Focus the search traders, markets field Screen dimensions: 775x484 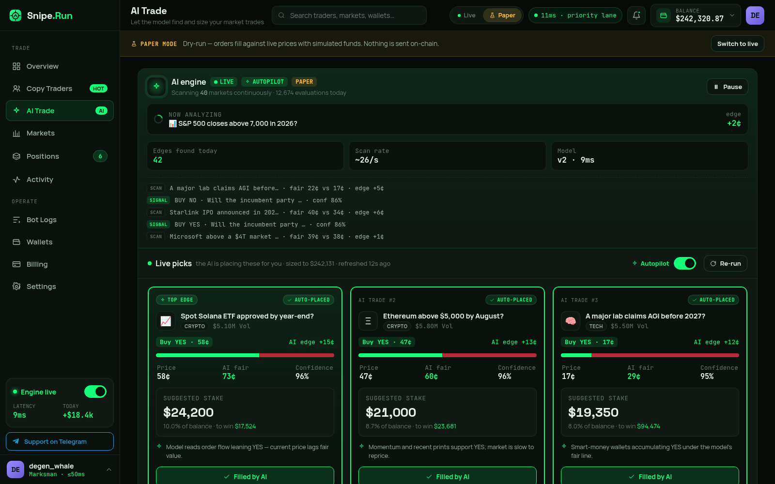point(349,15)
